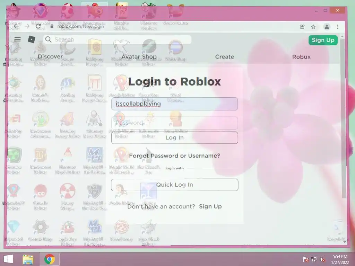Select the faded Chuzzle Deluxe desktop shortcut

pos(40,197)
